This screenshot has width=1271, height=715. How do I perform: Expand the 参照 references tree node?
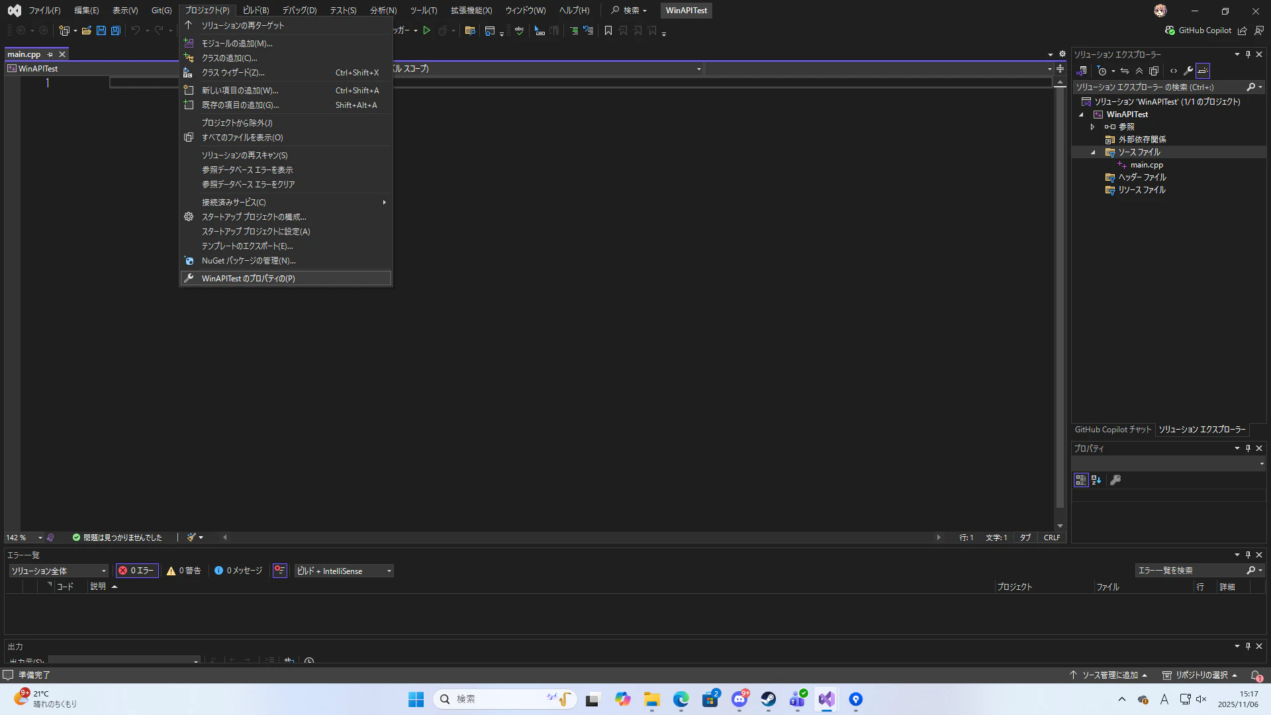coord(1092,126)
